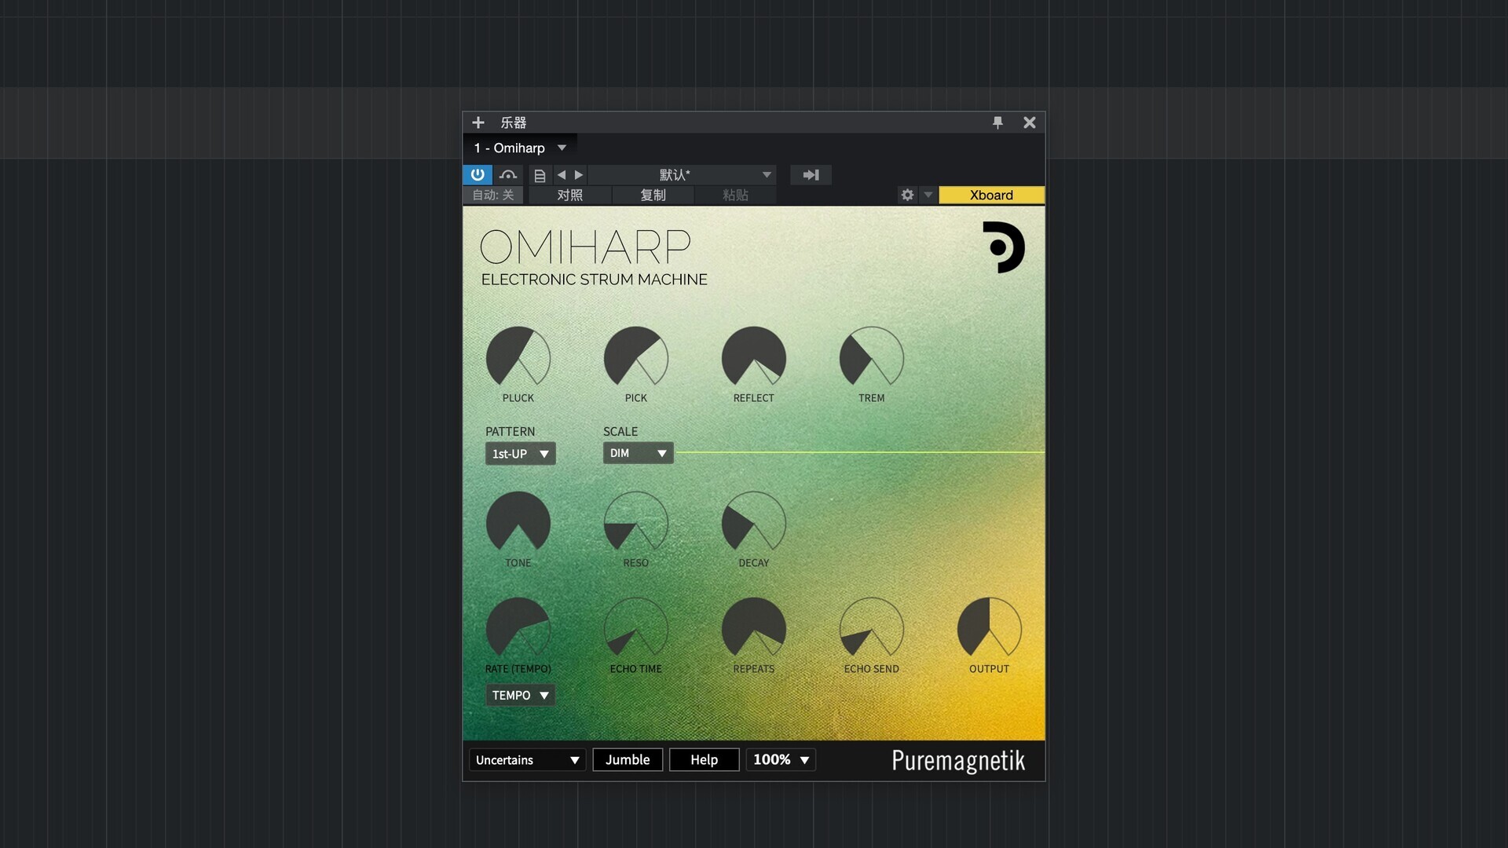Open the PATTERN 1st-UP dropdown
This screenshot has width=1508, height=848.
[x=521, y=454]
